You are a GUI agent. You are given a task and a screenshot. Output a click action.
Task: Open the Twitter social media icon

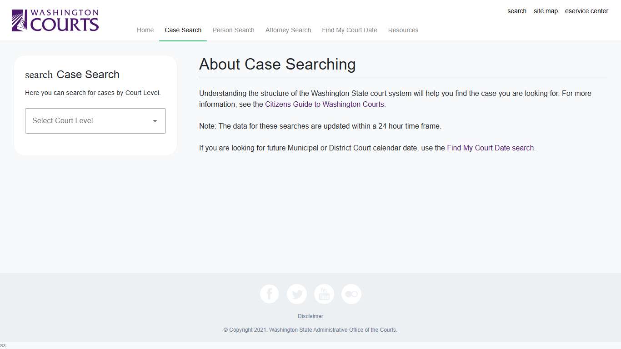tap(296, 294)
